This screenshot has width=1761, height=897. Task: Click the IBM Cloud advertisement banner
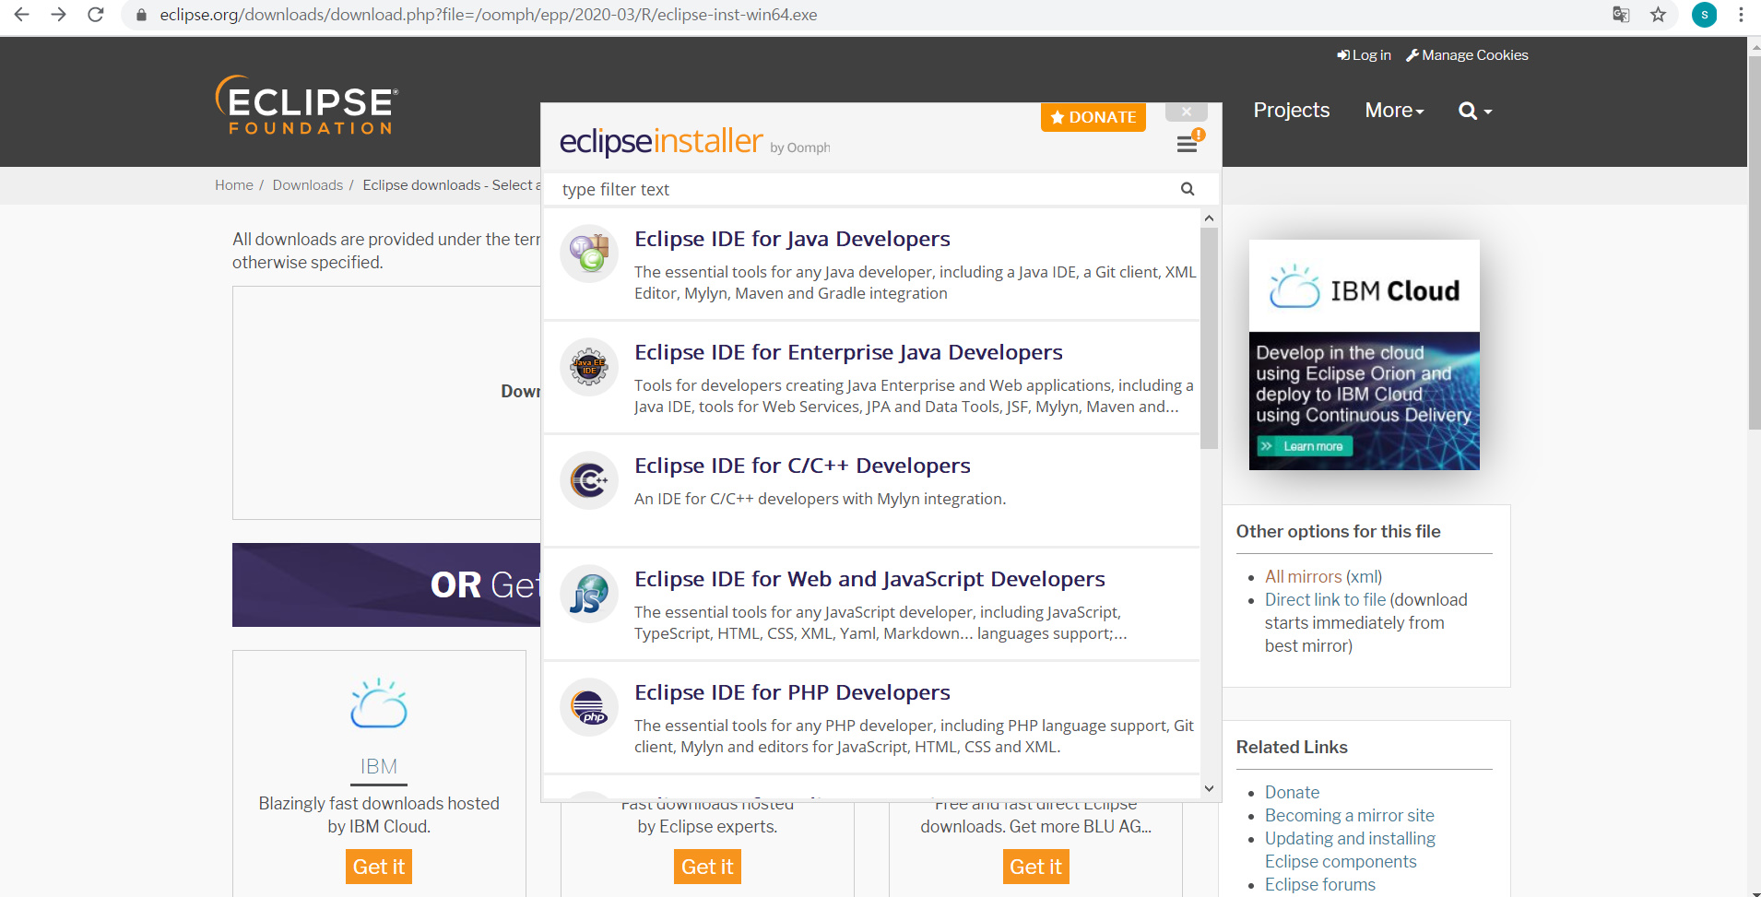click(1364, 355)
